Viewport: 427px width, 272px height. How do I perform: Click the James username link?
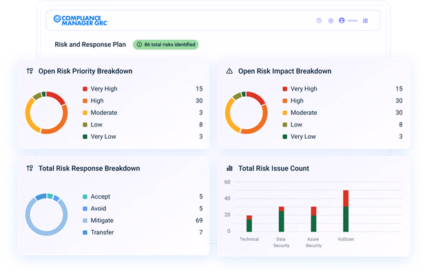(x=352, y=21)
